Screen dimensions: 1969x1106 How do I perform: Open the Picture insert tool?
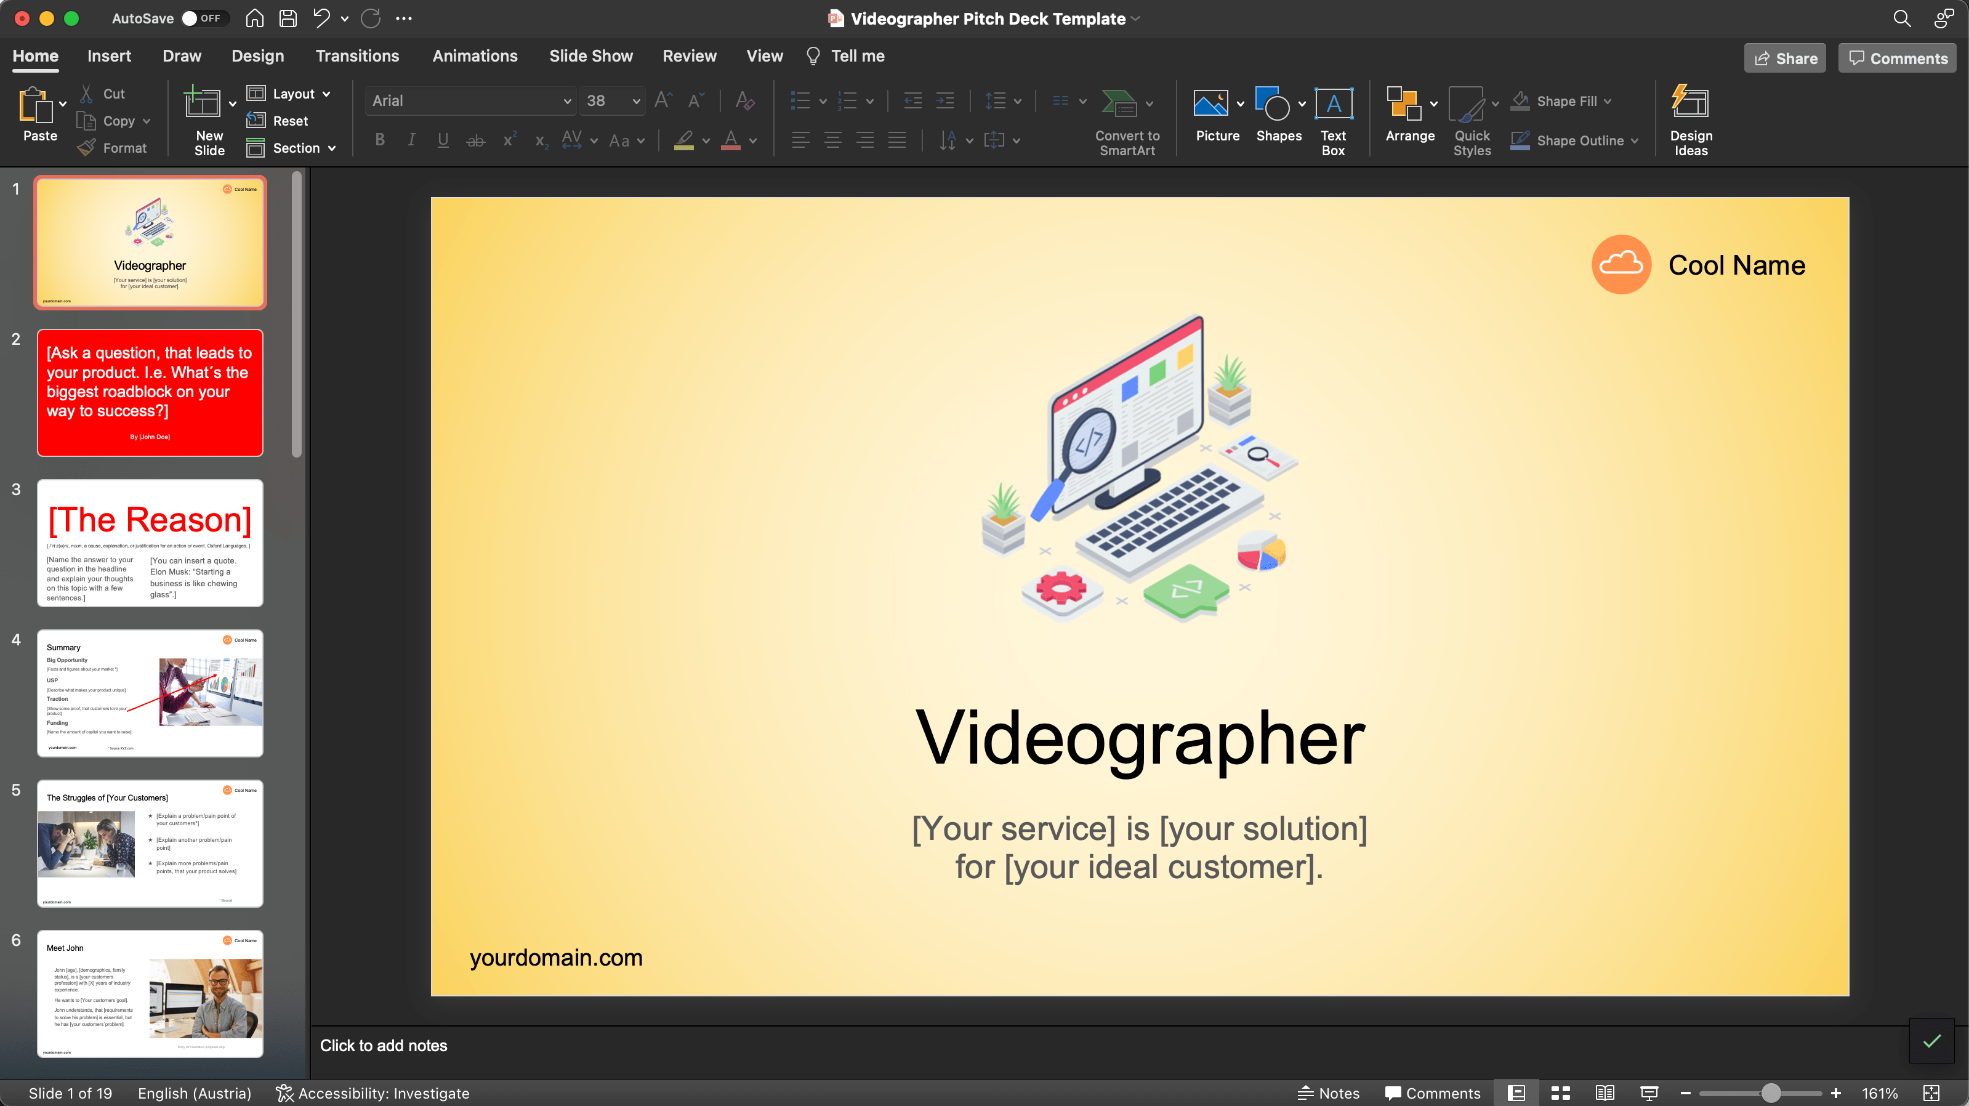tap(1214, 115)
